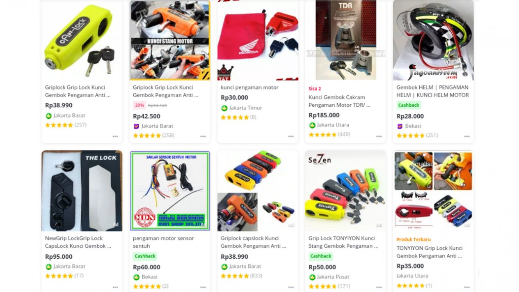The height and width of the screenshot is (292, 519).
Task: Open three-dot menu on Gembok HELM card
Action: [466, 136]
